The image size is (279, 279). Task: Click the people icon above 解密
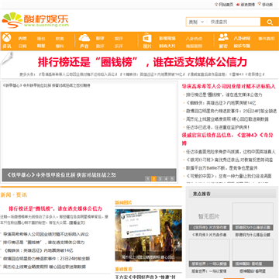click(223, 37)
